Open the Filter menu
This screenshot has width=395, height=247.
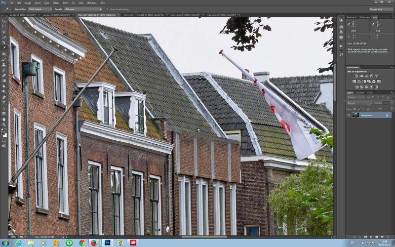[x=66, y=3]
